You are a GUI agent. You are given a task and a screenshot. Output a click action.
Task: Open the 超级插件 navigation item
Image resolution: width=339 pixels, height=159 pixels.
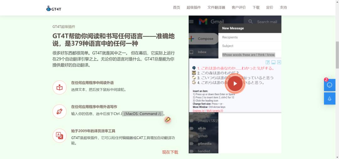(194, 8)
